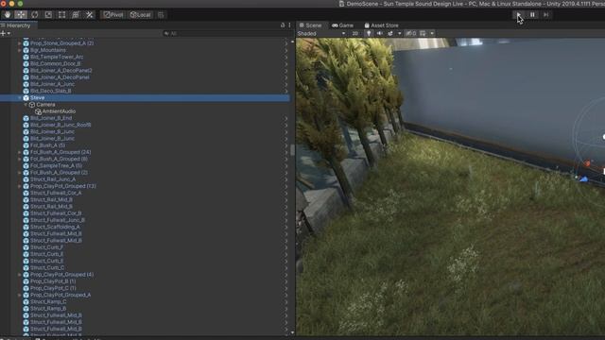The height and width of the screenshot is (340, 605).
Task: Select the Rect transform tool
Action: click(61, 15)
